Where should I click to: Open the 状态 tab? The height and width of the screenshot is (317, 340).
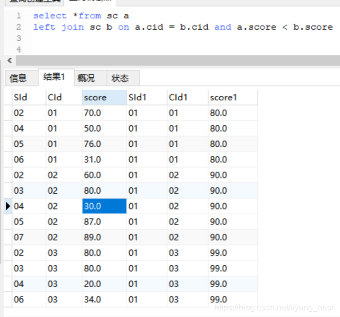(x=123, y=78)
